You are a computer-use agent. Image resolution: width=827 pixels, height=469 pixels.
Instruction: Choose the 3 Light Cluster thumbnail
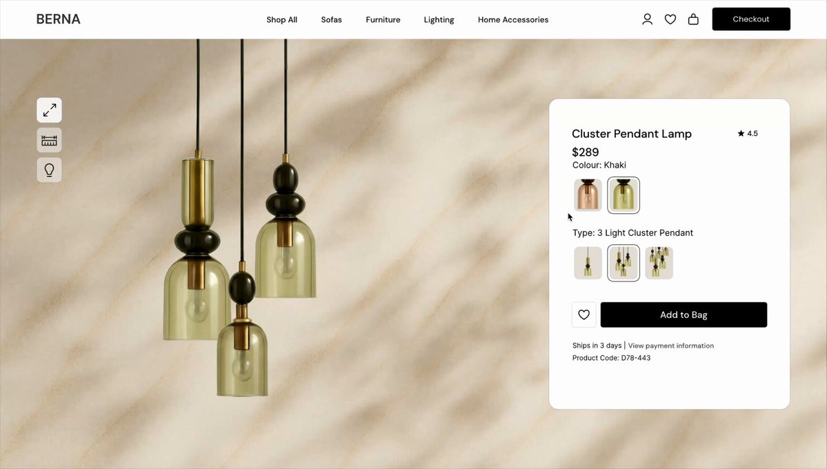point(624,263)
